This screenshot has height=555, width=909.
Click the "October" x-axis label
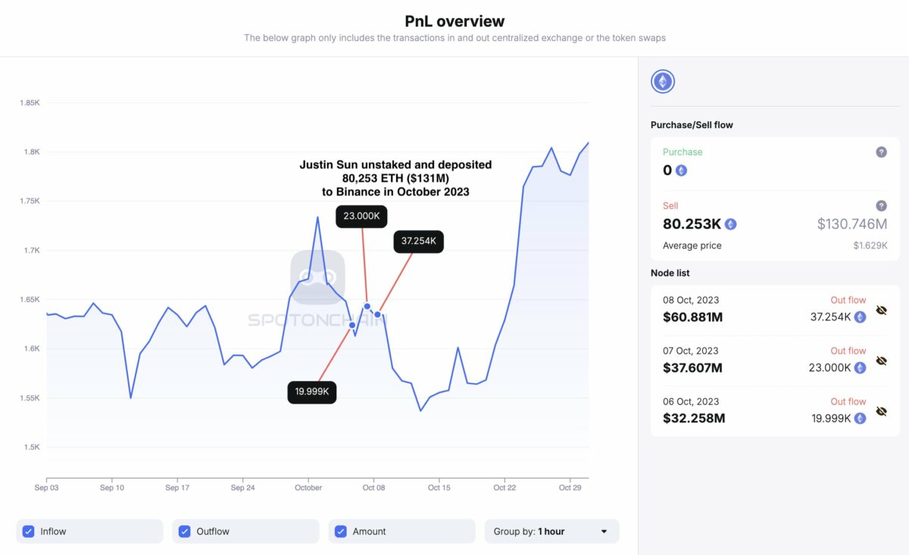pos(308,488)
